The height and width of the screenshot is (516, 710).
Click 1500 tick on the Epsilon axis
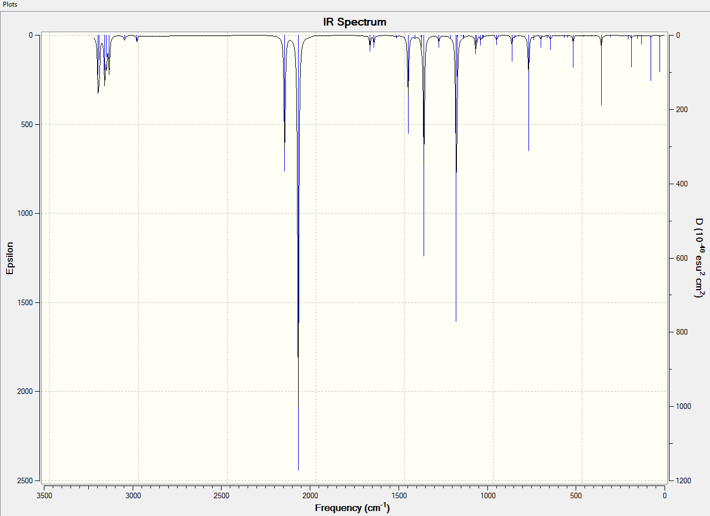26,302
